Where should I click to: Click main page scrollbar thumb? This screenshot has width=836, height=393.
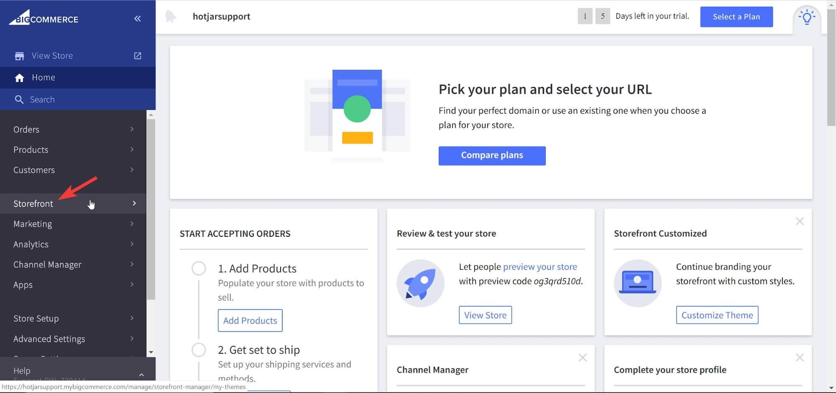(x=831, y=67)
